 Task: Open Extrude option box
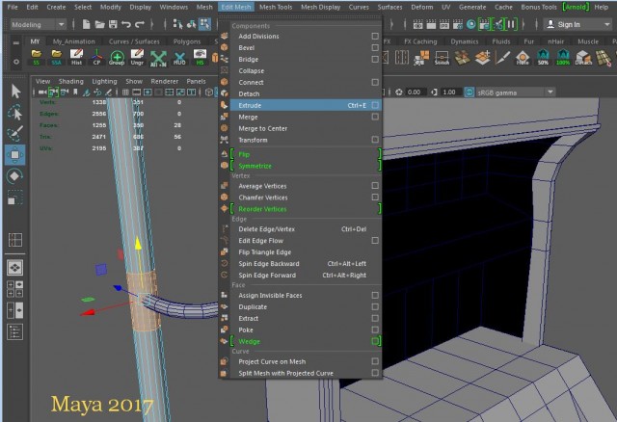[x=375, y=105]
